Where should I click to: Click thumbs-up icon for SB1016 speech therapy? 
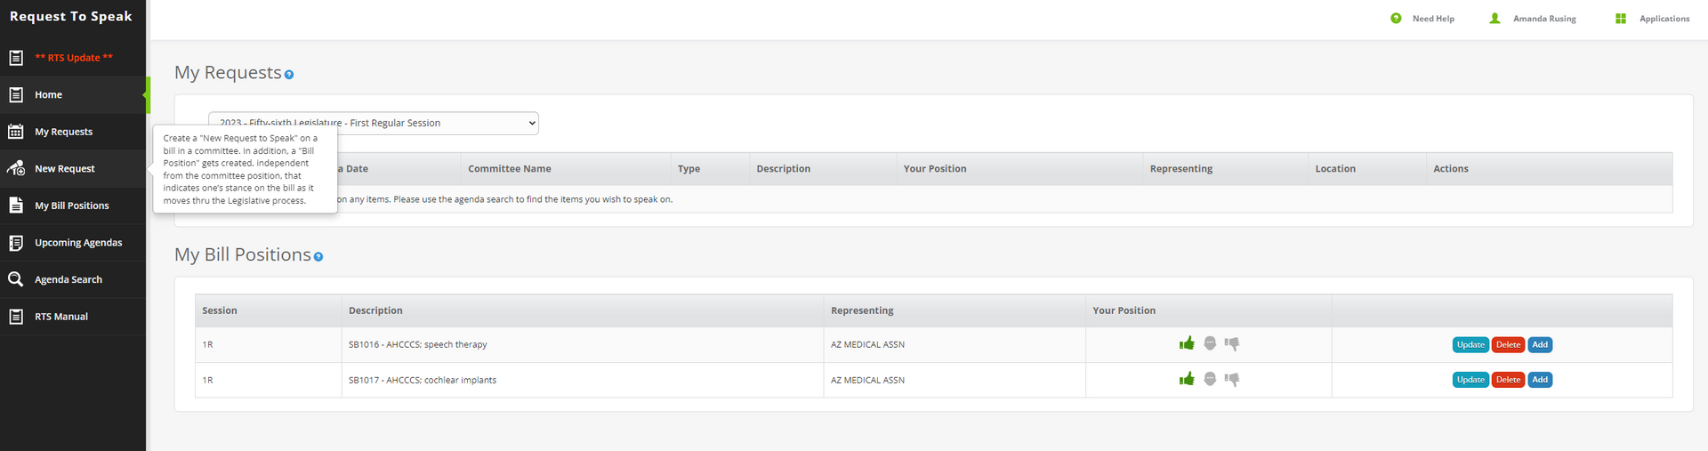coord(1187,343)
